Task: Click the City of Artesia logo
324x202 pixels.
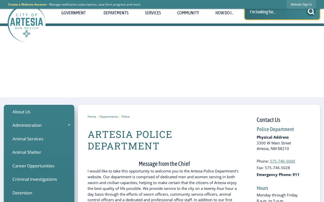Action: click(27, 25)
